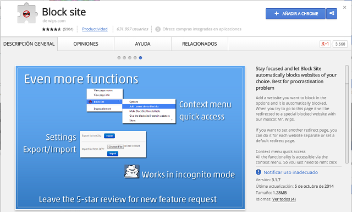Click the Block site title text
Image resolution: width=352 pixels, height=212 pixels.
[x=64, y=12]
